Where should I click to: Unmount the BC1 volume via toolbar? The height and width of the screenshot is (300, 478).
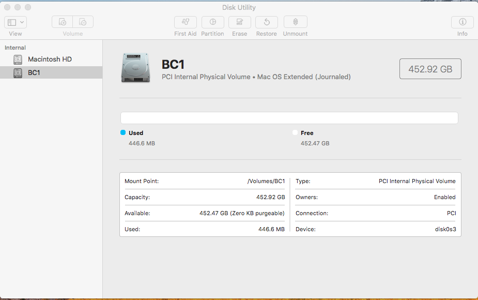pyautogui.click(x=296, y=22)
